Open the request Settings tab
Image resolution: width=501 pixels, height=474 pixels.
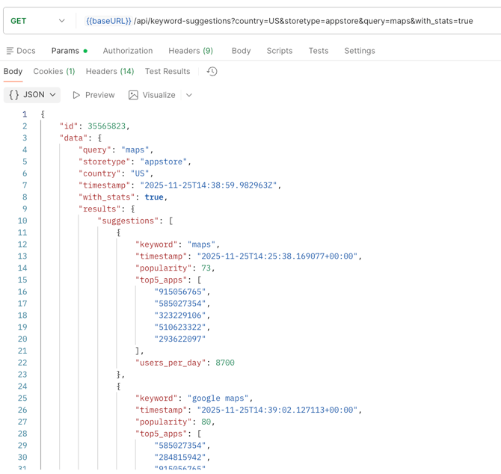[x=359, y=51]
